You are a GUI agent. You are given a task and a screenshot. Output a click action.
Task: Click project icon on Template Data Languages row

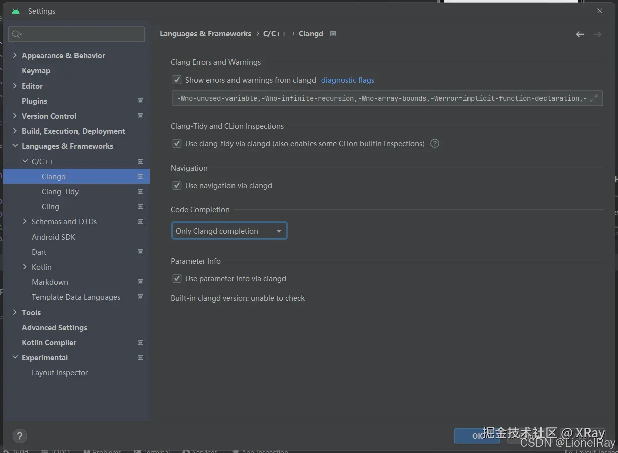pos(140,297)
